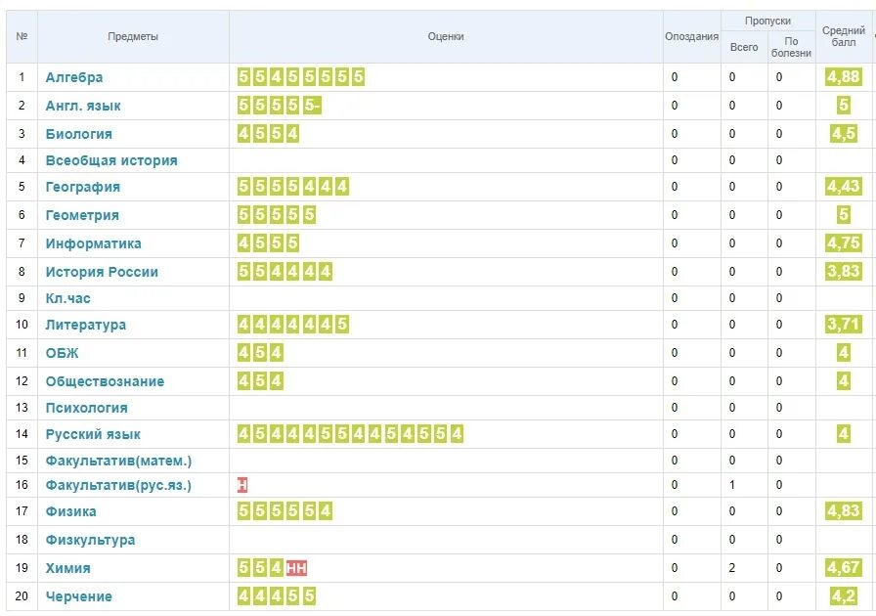Open the Всеобщая история subject

tap(111, 160)
